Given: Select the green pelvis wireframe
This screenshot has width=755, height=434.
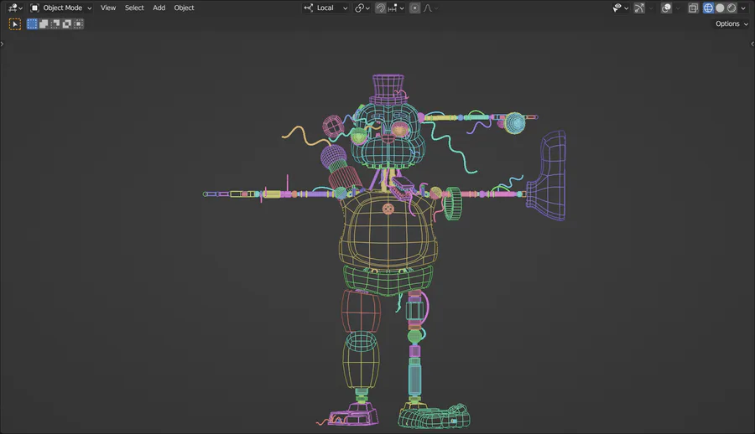Looking at the screenshot, I should [388, 280].
